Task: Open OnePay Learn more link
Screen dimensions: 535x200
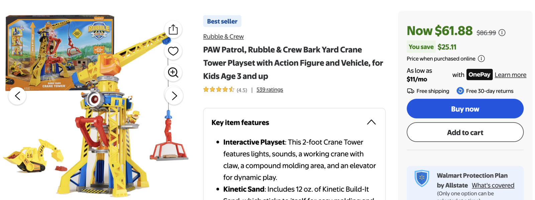Action: tap(510, 75)
